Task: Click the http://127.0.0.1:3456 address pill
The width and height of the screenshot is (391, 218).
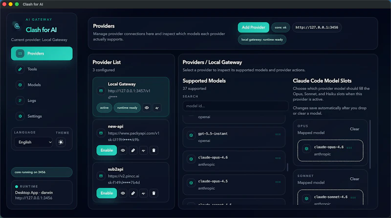Action: tap(317, 27)
